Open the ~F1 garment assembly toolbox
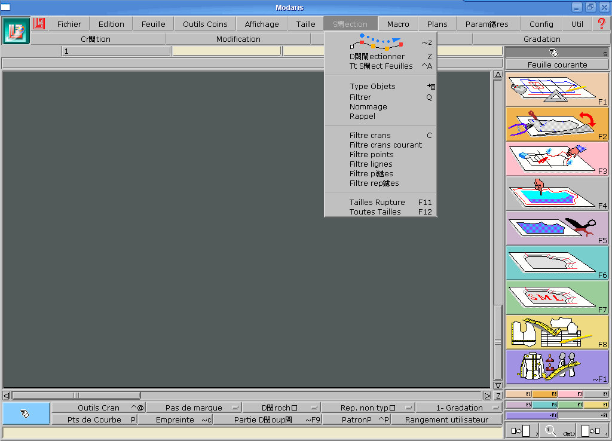612x441 pixels. (557, 367)
